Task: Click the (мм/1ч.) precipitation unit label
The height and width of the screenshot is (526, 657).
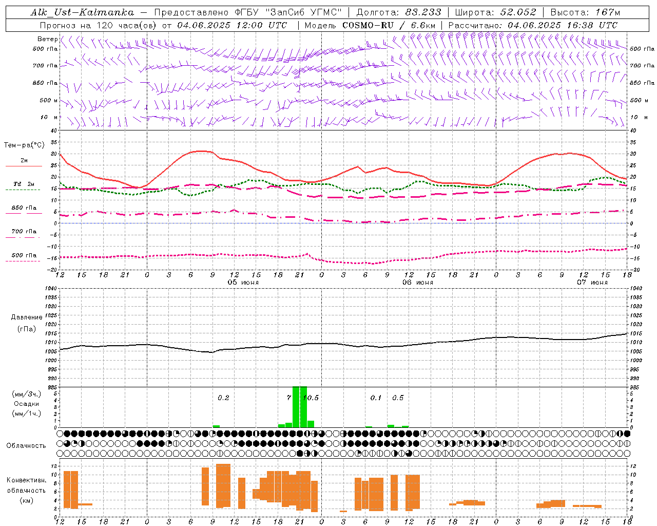Action: coord(26,413)
